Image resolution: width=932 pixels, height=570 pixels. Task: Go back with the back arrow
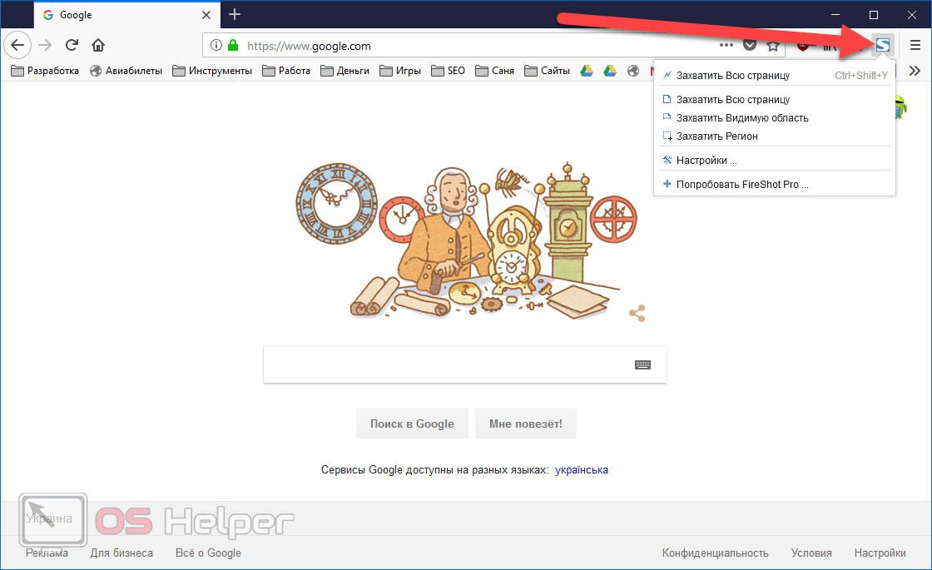click(17, 45)
